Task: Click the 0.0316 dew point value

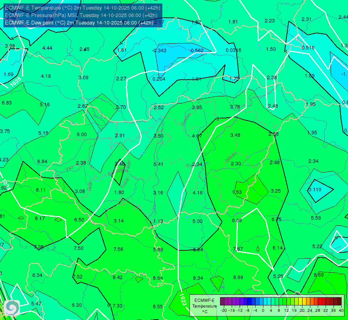Action: coord(234,50)
